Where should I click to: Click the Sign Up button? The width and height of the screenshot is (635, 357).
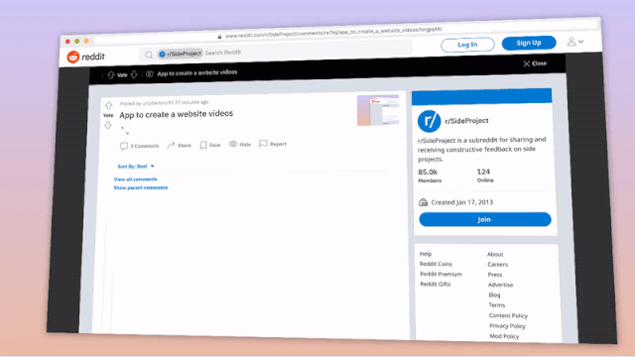pos(529,43)
